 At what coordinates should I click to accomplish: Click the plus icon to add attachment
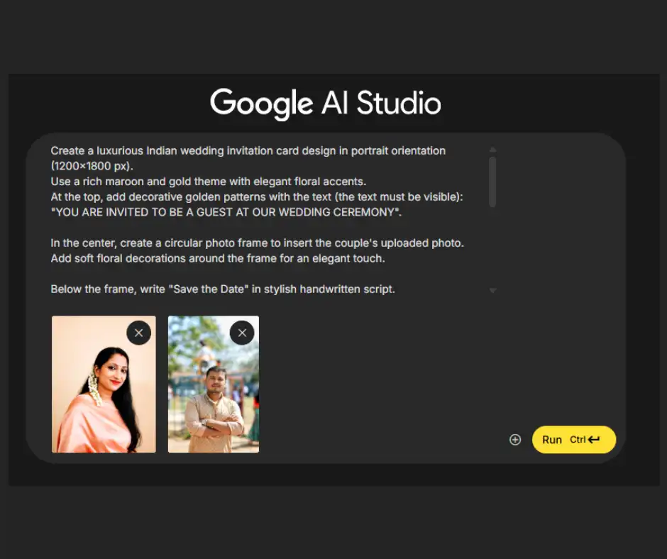point(515,440)
